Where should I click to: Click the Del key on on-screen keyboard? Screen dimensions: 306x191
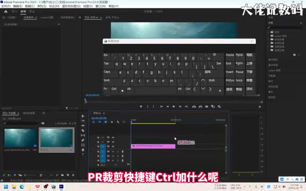point(218,64)
